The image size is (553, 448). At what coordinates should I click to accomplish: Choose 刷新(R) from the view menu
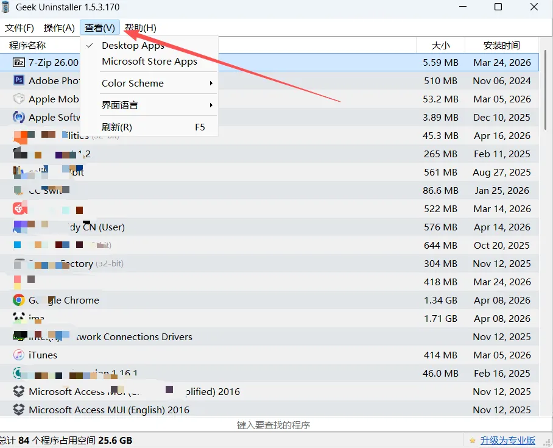(149, 127)
